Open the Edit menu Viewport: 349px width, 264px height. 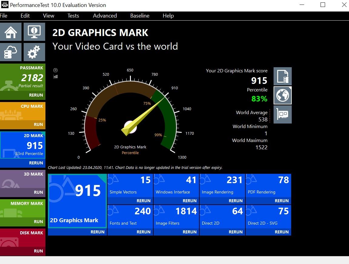pyautogui.click(x=25, y=16)
